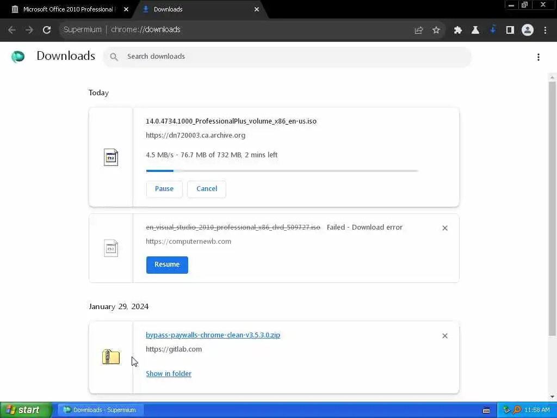The image size is (557, 418).
Task: Click the page vertical scrollbar thumb
Action: coord(552,209)
